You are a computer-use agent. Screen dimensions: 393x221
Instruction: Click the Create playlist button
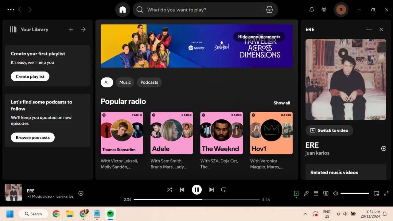click(30, 76)
